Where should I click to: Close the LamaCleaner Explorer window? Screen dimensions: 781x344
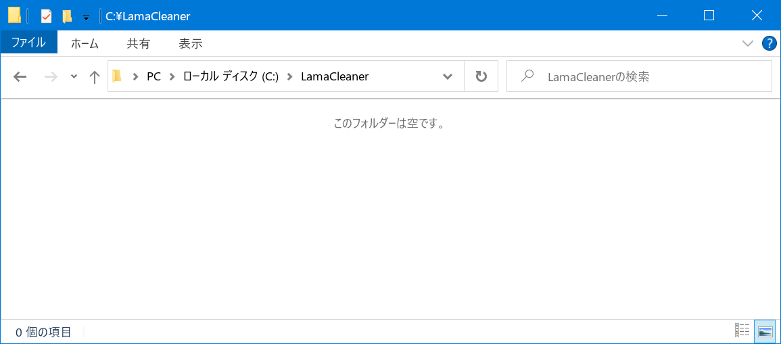click(x=757, y=16)
